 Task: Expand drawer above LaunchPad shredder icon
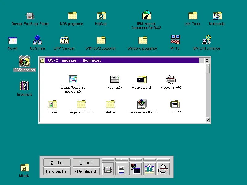[x=163, y=159]
